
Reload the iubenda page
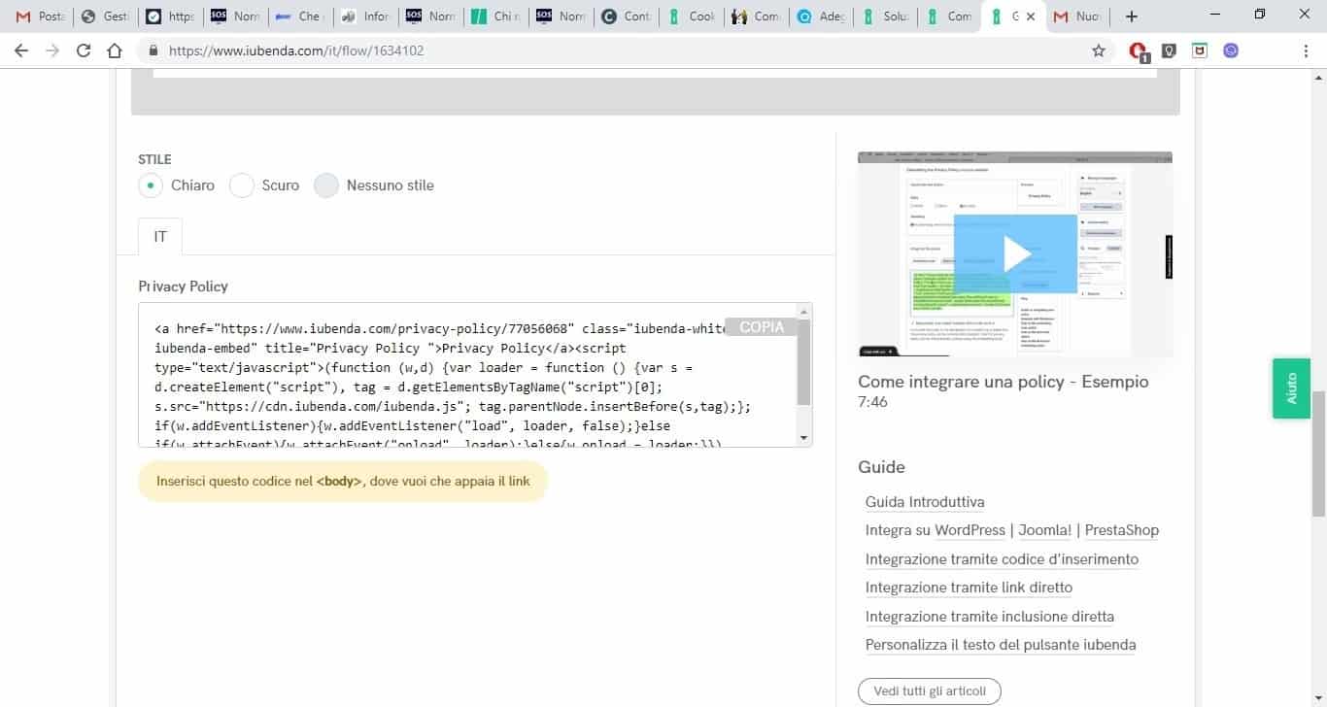(83, 50)
